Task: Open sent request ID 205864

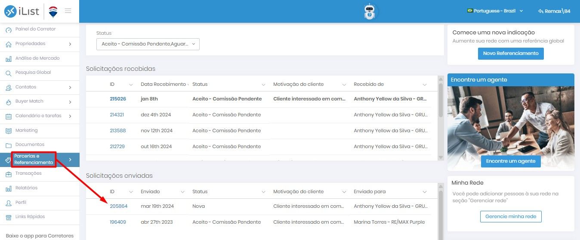Action: point(119,206)
